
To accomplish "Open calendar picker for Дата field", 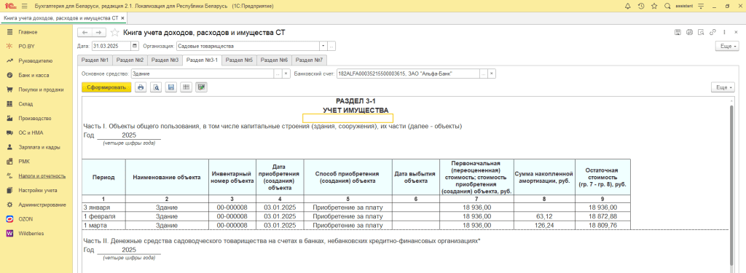I will coord(135,46).
